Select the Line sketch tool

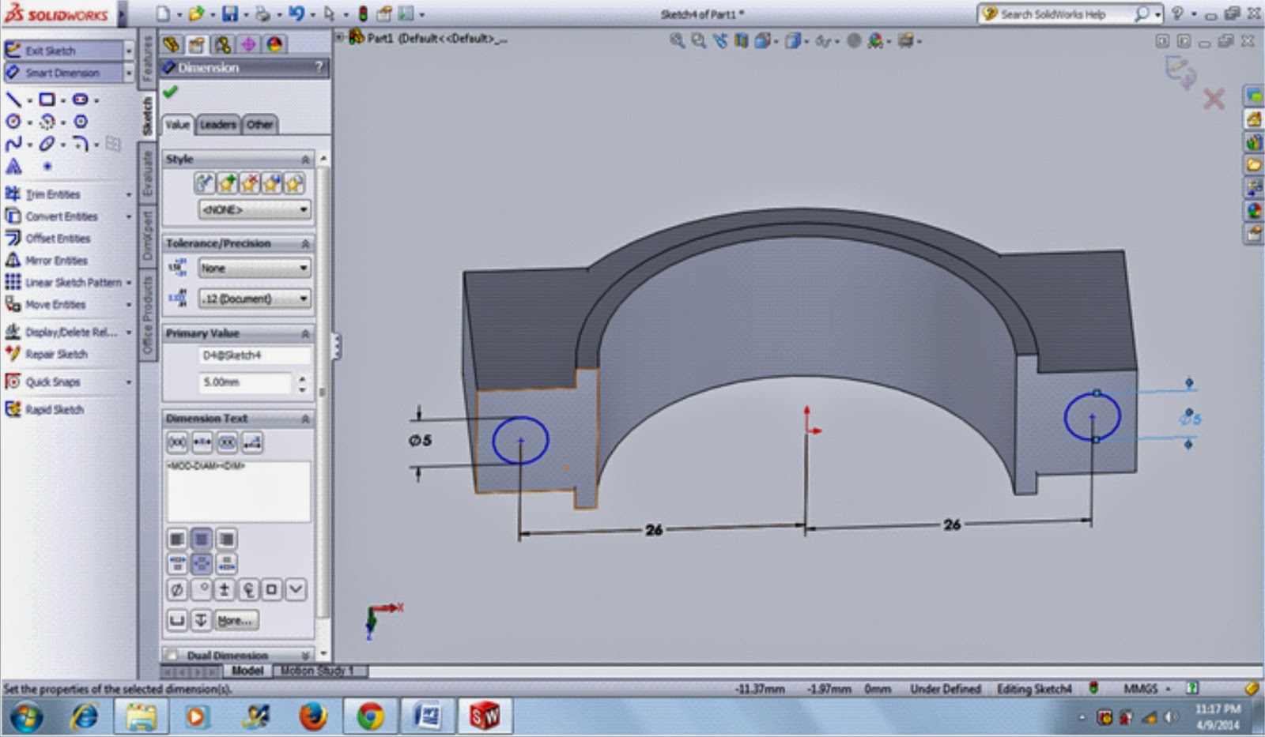coord(12,100)
